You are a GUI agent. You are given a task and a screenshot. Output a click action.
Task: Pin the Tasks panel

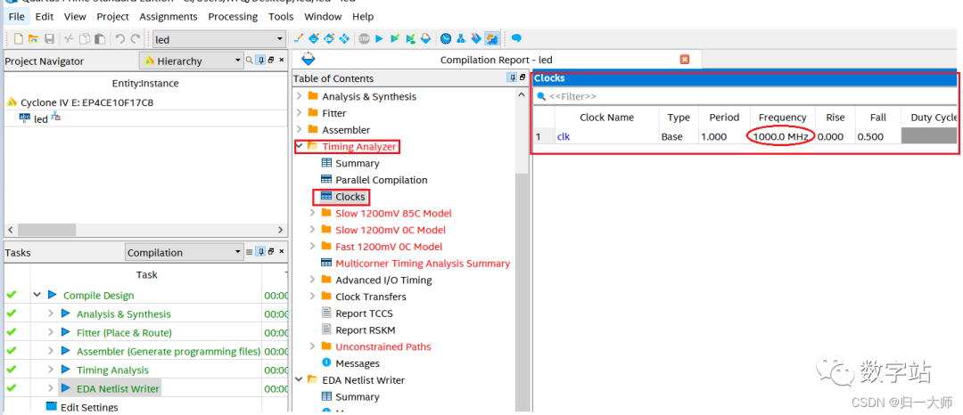pyautogui.click(x=261, y=252)
